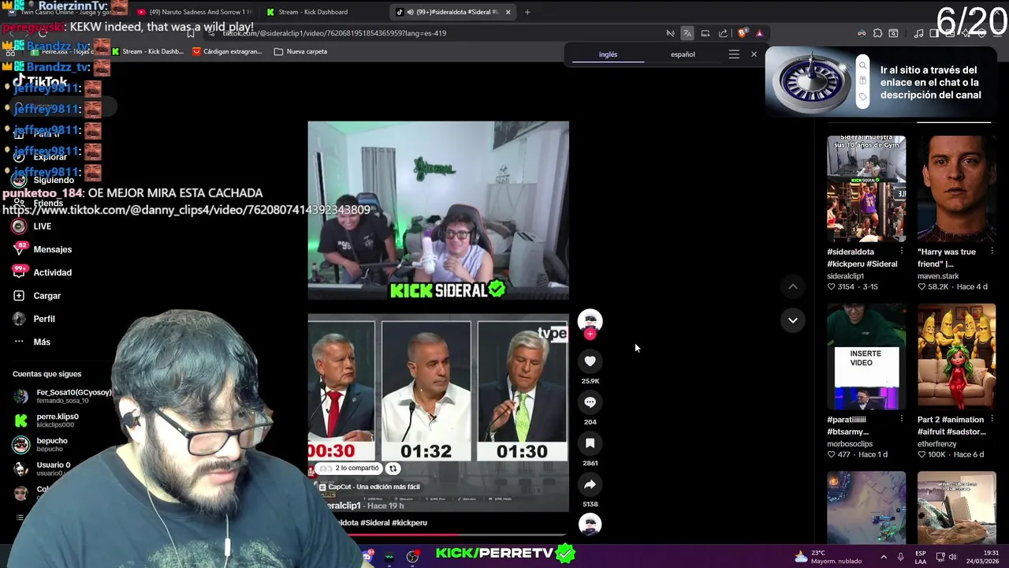Open the 'Harry was true friend' thumbnail
The width and height of the screenshot is (1009, 568).
(x=956, y=189)
